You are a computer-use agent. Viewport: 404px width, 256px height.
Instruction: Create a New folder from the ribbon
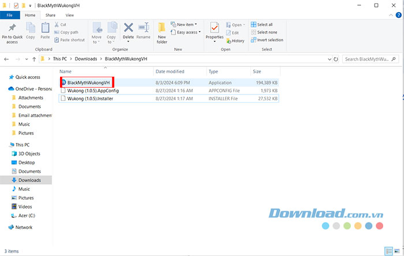point(162,30)
